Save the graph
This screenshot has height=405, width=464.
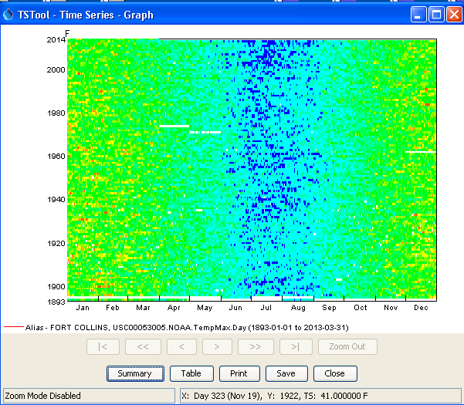click(x=286, y=373)
